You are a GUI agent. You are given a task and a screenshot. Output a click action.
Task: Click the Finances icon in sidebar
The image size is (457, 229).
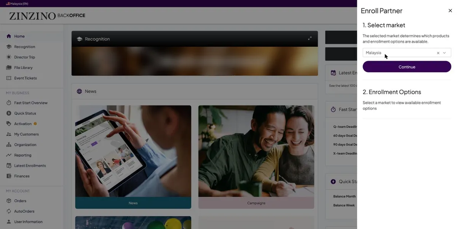click(9, 176)
